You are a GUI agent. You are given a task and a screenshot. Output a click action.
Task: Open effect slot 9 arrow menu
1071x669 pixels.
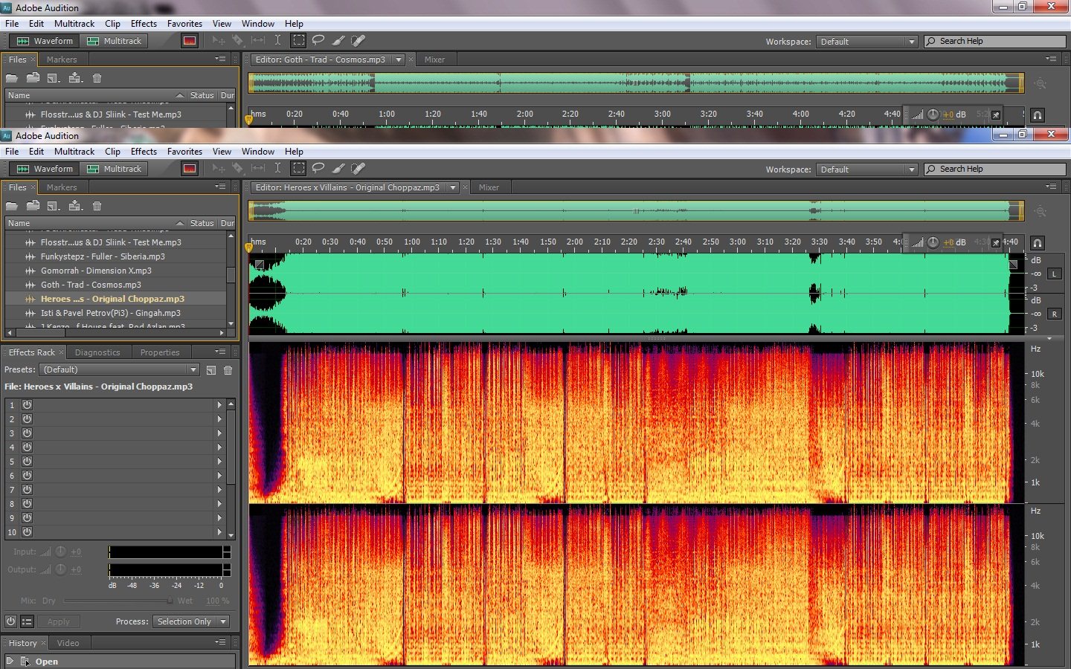(x=219, y=518)
